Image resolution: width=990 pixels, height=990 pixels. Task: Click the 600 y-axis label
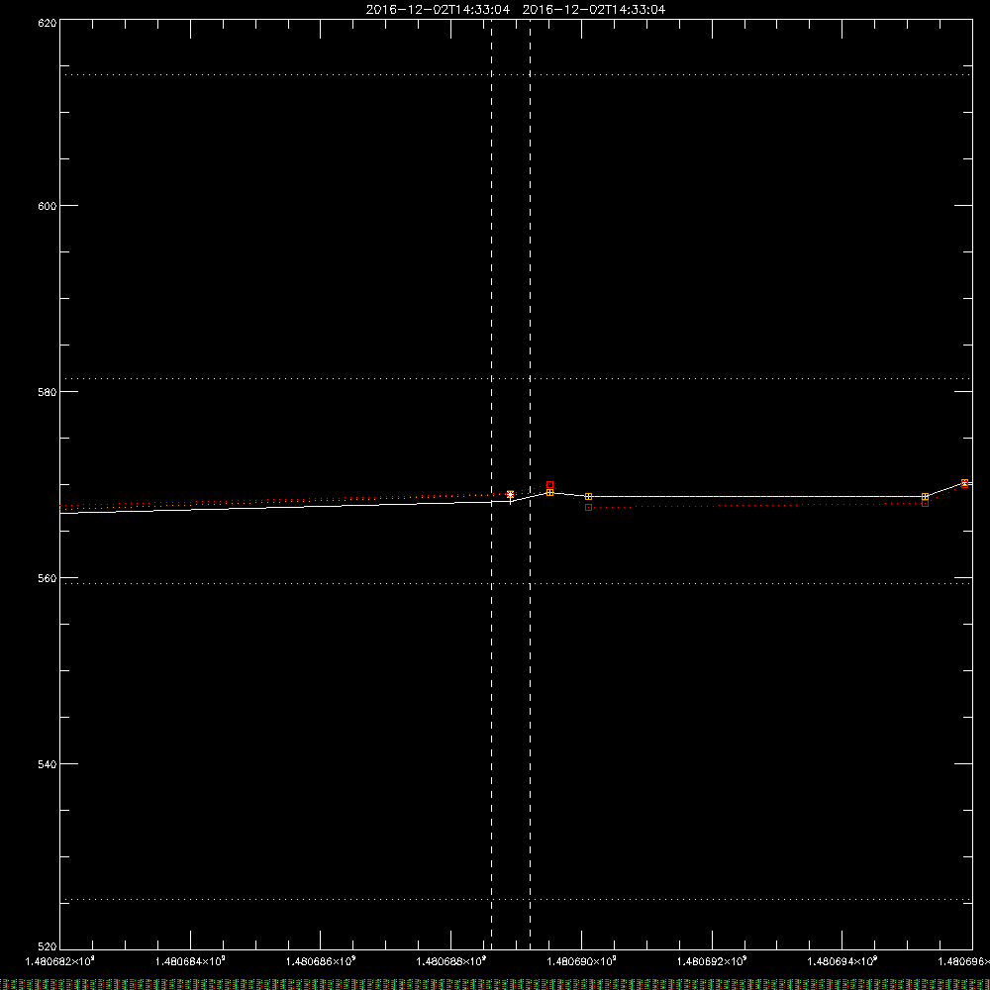48,207
